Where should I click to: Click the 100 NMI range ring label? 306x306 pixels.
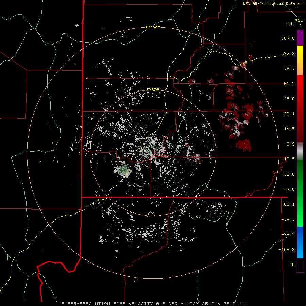pos(153,27)
